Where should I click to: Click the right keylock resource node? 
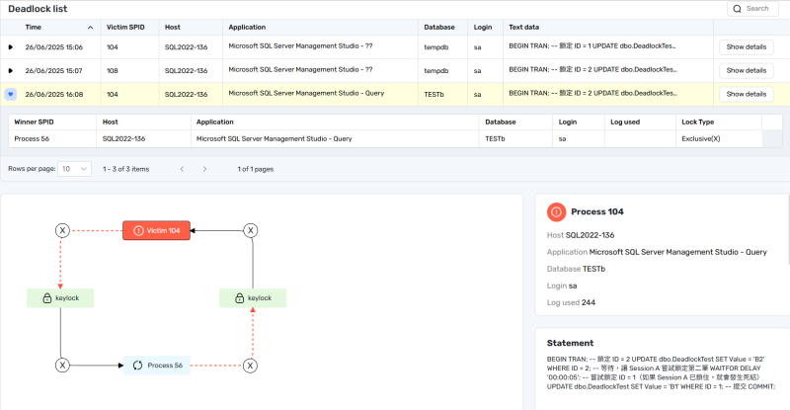pyautogui.click(x=253, y=297)
